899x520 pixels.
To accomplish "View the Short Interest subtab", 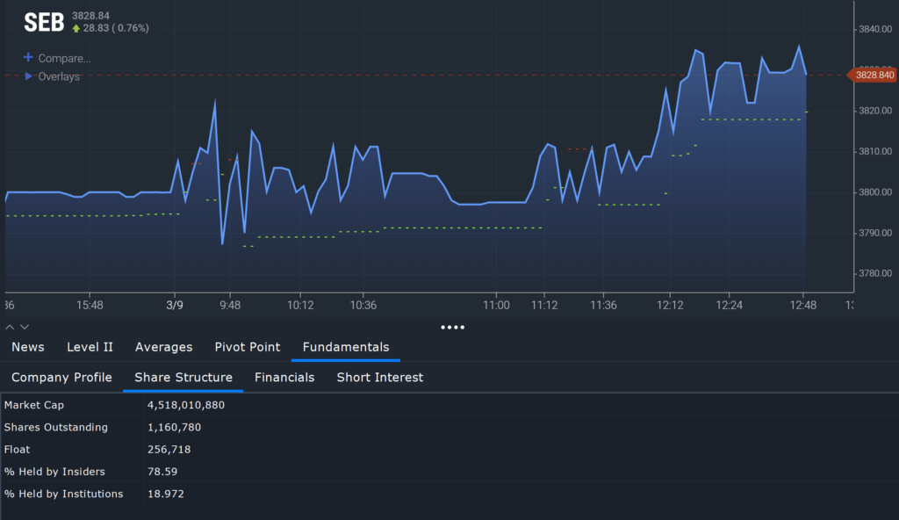I will (379, 377).
